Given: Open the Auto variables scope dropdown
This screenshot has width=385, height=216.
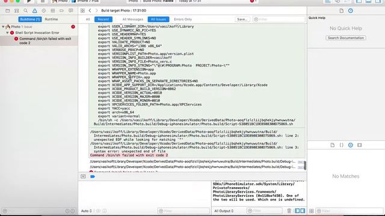Looking at the screenshot, I should click(87, 211).
